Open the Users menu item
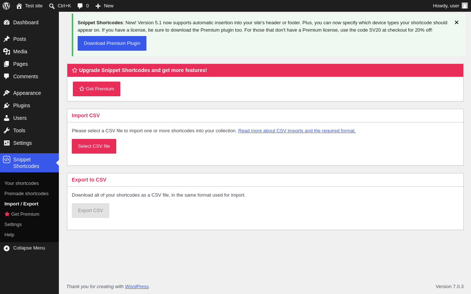 [29, 118]
